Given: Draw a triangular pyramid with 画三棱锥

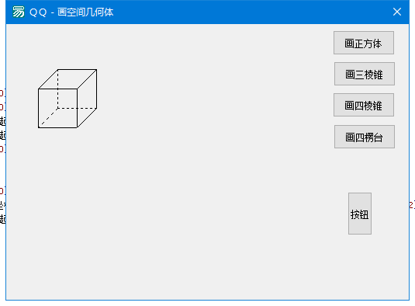Looking at the screenshot, I should point(365,74).
